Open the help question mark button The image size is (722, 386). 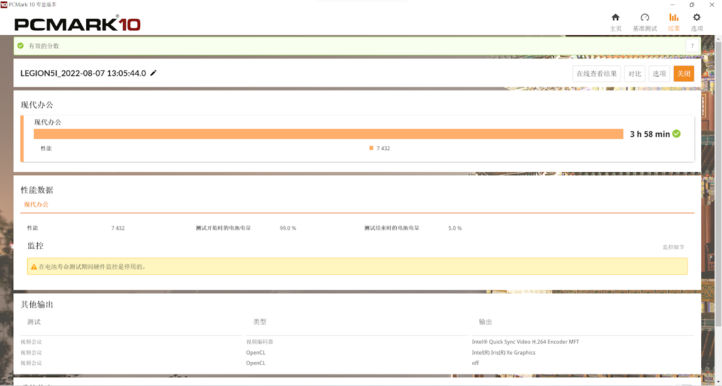[x=692, y=46]
